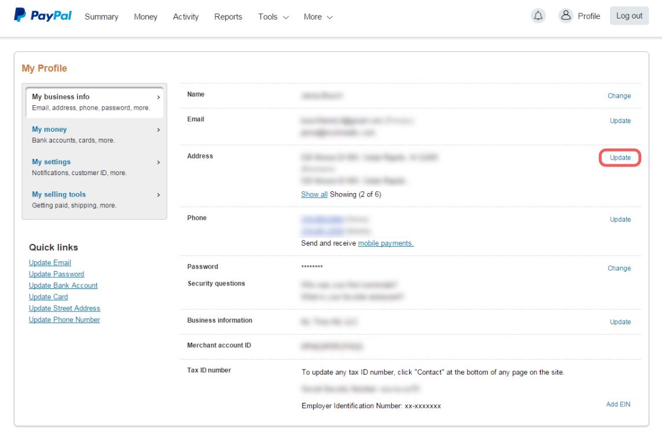Show all addresses

point(314,194)
